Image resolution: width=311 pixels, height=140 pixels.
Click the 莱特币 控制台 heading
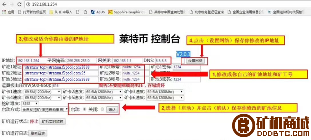150,39
